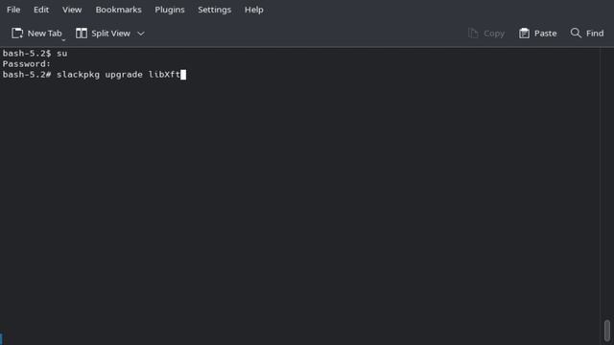Expand the Split View dropdown chevron
This screenshot has height=345, width=614.
(x=141, y=34)
